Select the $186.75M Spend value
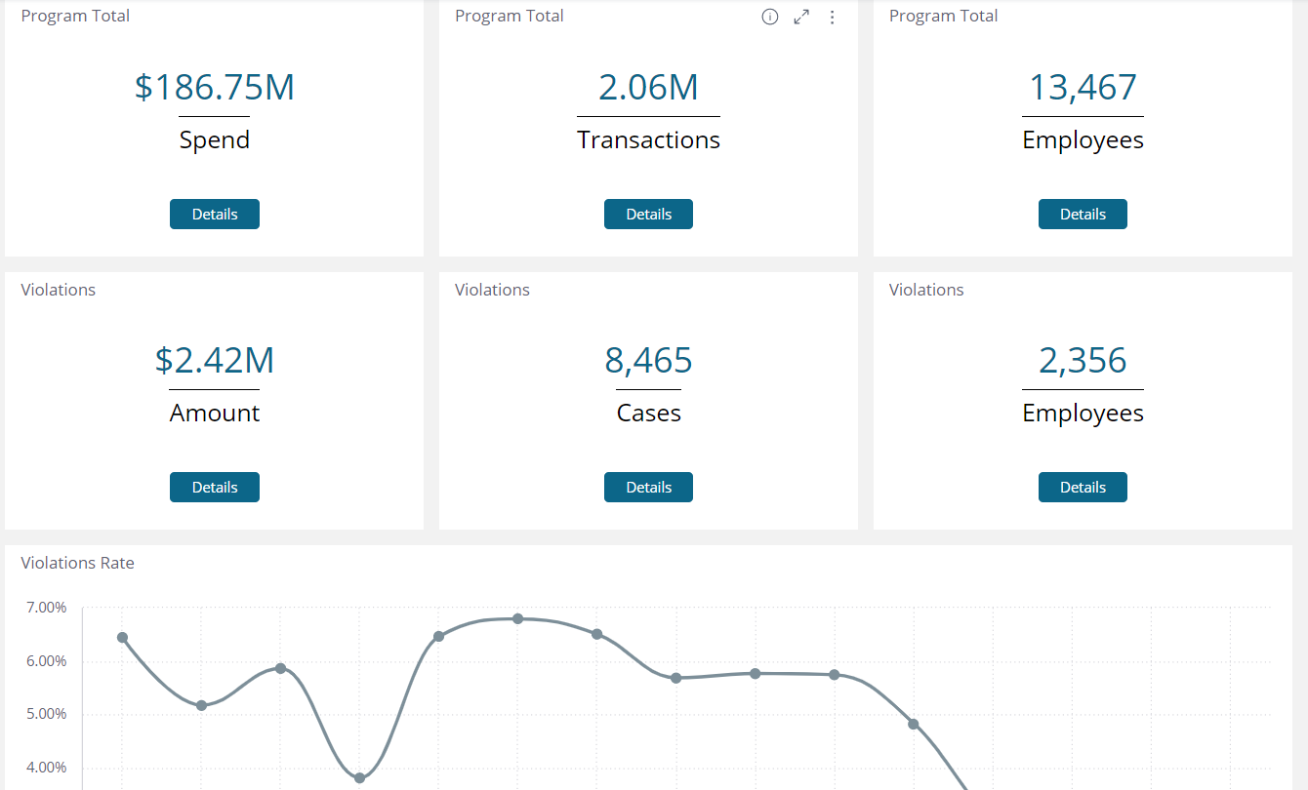Image resolution: width=1308 pixels, height=790 pixels. [214, 87]
